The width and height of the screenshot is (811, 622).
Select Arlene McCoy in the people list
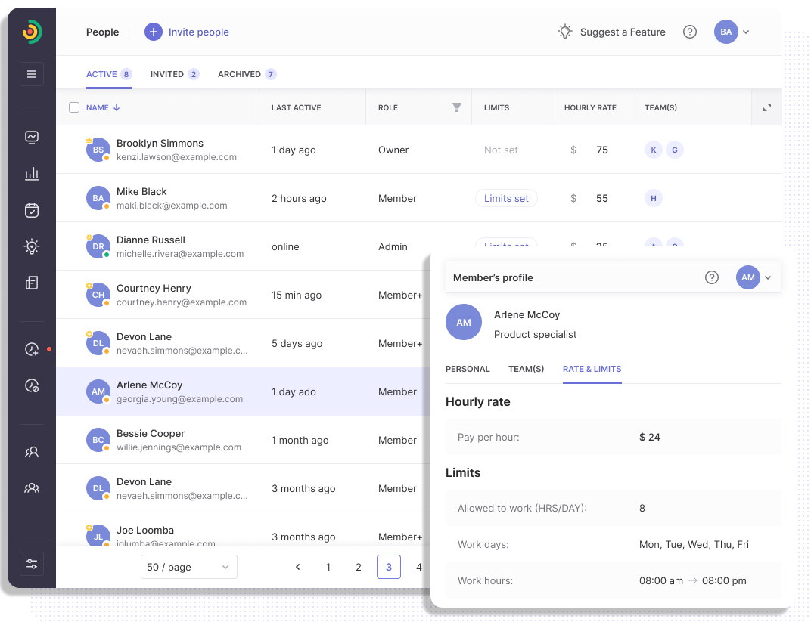149,385
